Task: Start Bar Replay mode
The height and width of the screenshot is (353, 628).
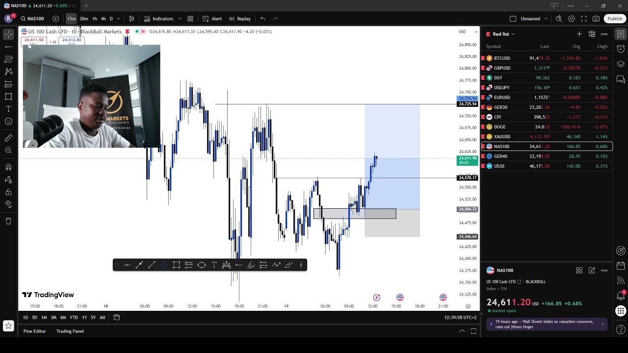Action: 240,19
